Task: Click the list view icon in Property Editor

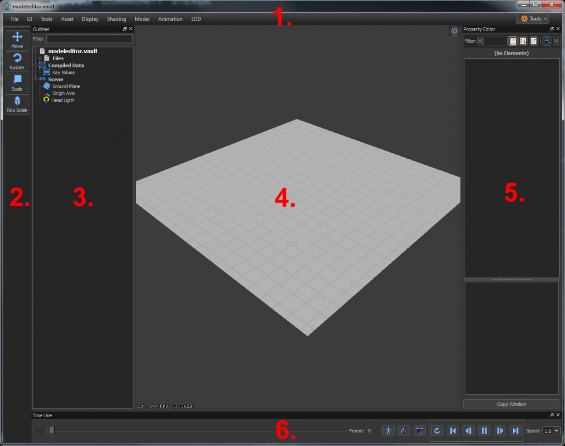Action: click(x=513, y=41)
